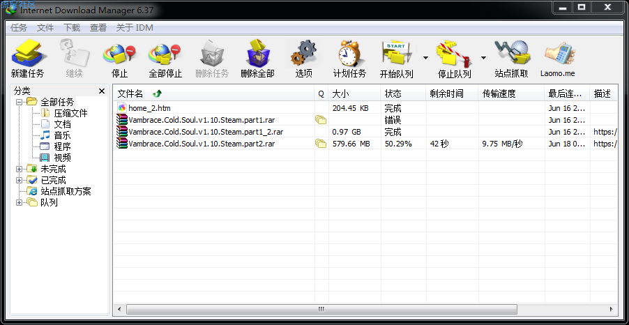Click queue icon for part1.rar row
The width and height of the screenshot is (629, 325).
tap(321, 119)
